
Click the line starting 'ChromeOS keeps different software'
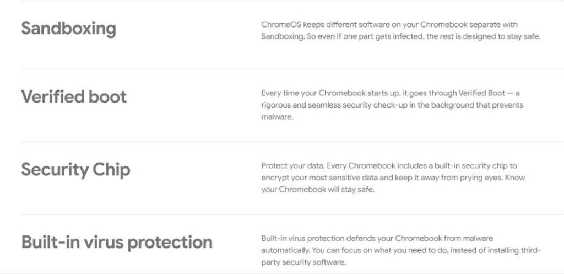389,24
